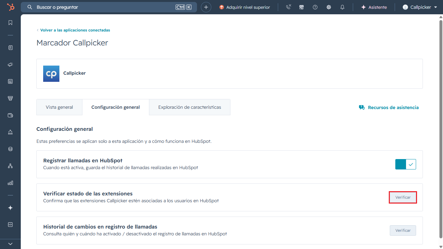Click 'Historial de cambios en registro de llamadas' label
Screen dimensions: 443x249
(x=100, y=227)
